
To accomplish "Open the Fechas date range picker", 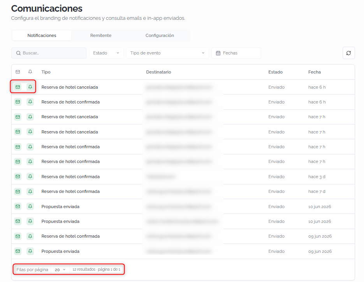I will (236, 53).
